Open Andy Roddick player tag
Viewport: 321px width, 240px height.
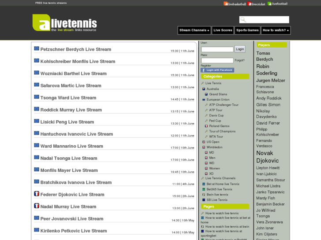(269, 98)
